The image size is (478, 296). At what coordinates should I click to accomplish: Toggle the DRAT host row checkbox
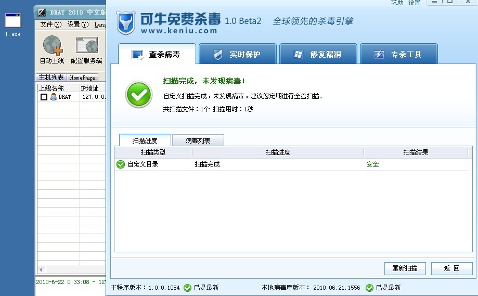44,97
